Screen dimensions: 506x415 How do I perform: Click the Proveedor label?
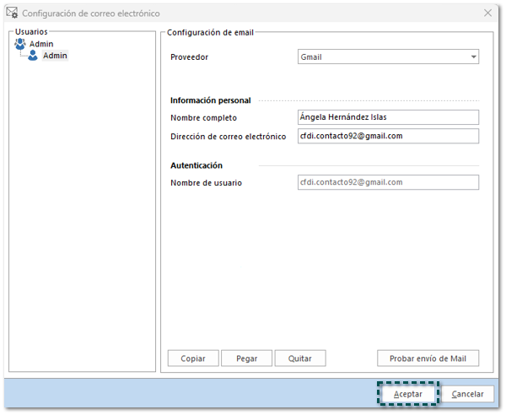coord(190,57)
